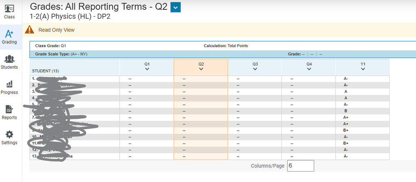Click the Y1 grade A+ in row 7
416x182 pixels.
(346, 117)
